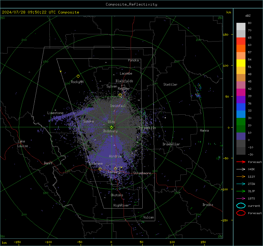Click the yellow diamond marker below RedDeer
Image resolution: width=263 pixels, height=246 pixels.
point(120,95)
